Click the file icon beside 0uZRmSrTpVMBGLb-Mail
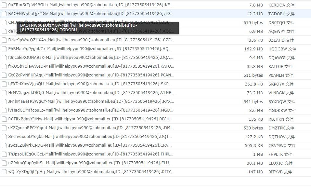The image size is (311, 188). 4,5
